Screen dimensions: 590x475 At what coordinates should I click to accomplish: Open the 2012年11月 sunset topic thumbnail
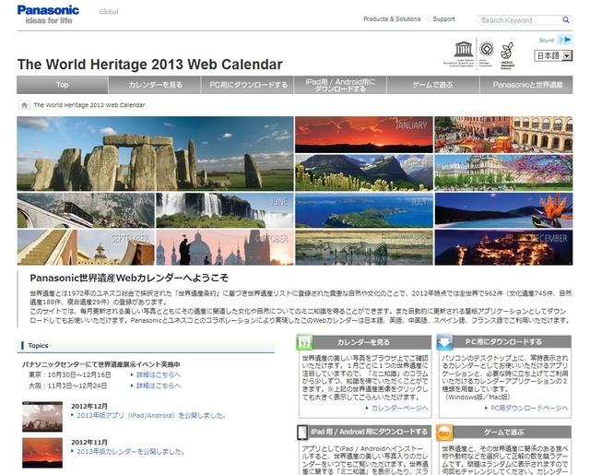point(42,453)
